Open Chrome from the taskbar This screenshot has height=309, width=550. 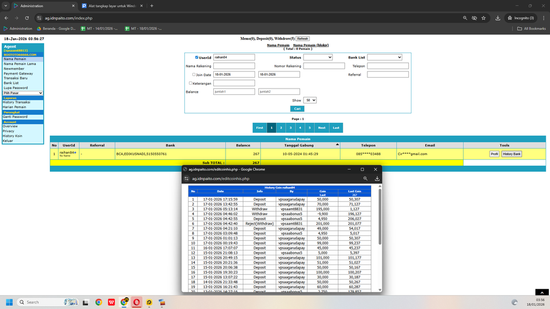click(x=99, y=302)
